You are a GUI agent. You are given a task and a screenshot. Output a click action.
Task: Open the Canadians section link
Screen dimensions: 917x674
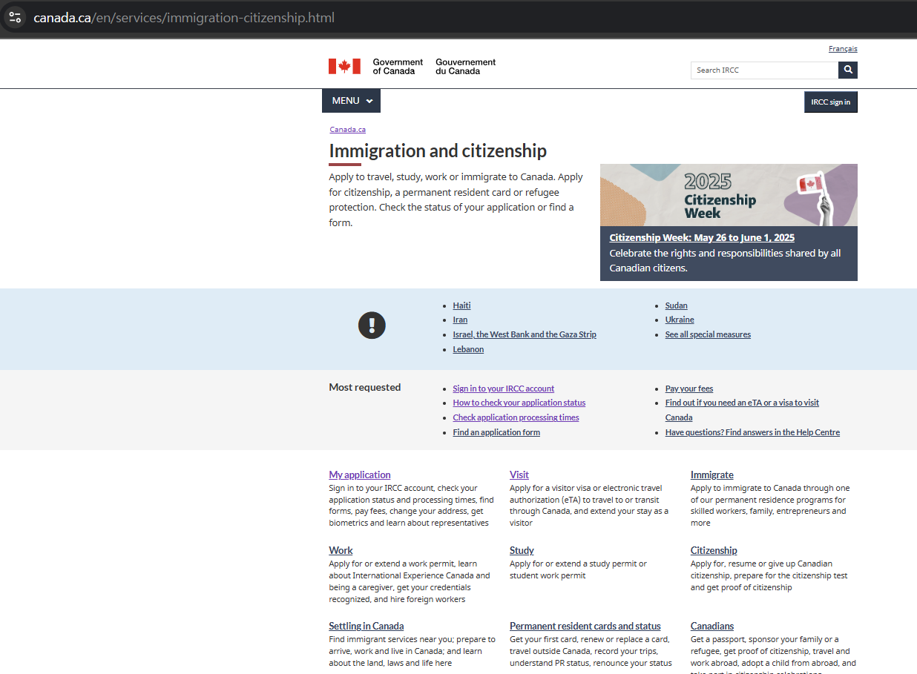[x=711, y=626]
